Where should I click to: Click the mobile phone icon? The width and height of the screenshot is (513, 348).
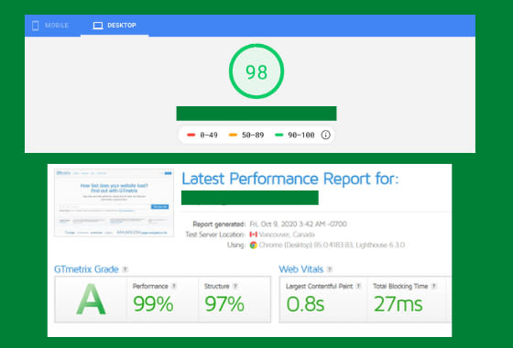coord(36,26)
